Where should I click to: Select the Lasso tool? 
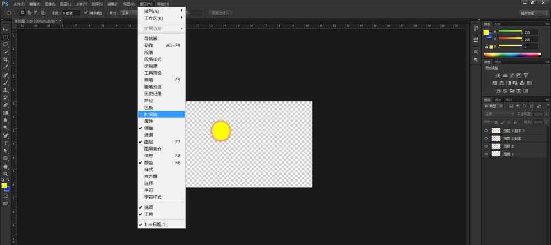6,44
